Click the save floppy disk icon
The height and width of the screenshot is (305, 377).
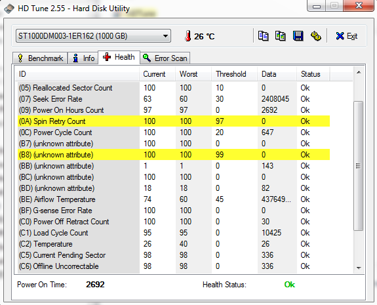point(298,36)
